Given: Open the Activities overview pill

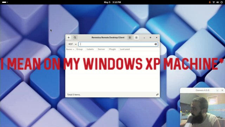Looking at the screenshot, I should (5, 2).
